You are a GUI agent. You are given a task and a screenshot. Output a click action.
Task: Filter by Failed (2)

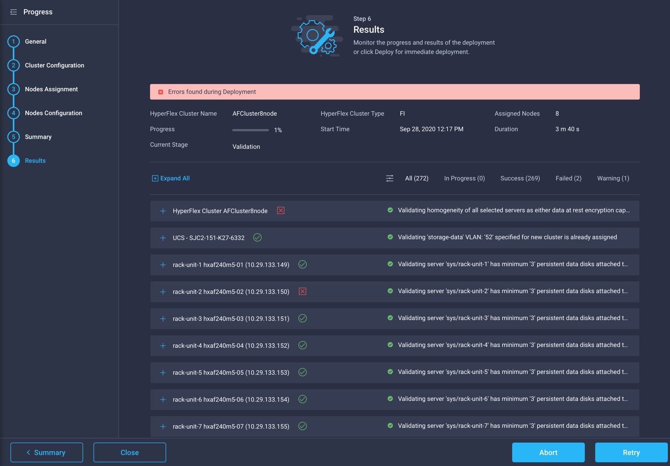[x=569, y=178]
